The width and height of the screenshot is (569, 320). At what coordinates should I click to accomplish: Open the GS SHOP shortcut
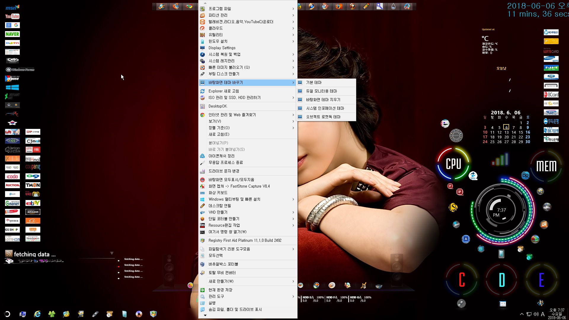[x=12, y=230]
